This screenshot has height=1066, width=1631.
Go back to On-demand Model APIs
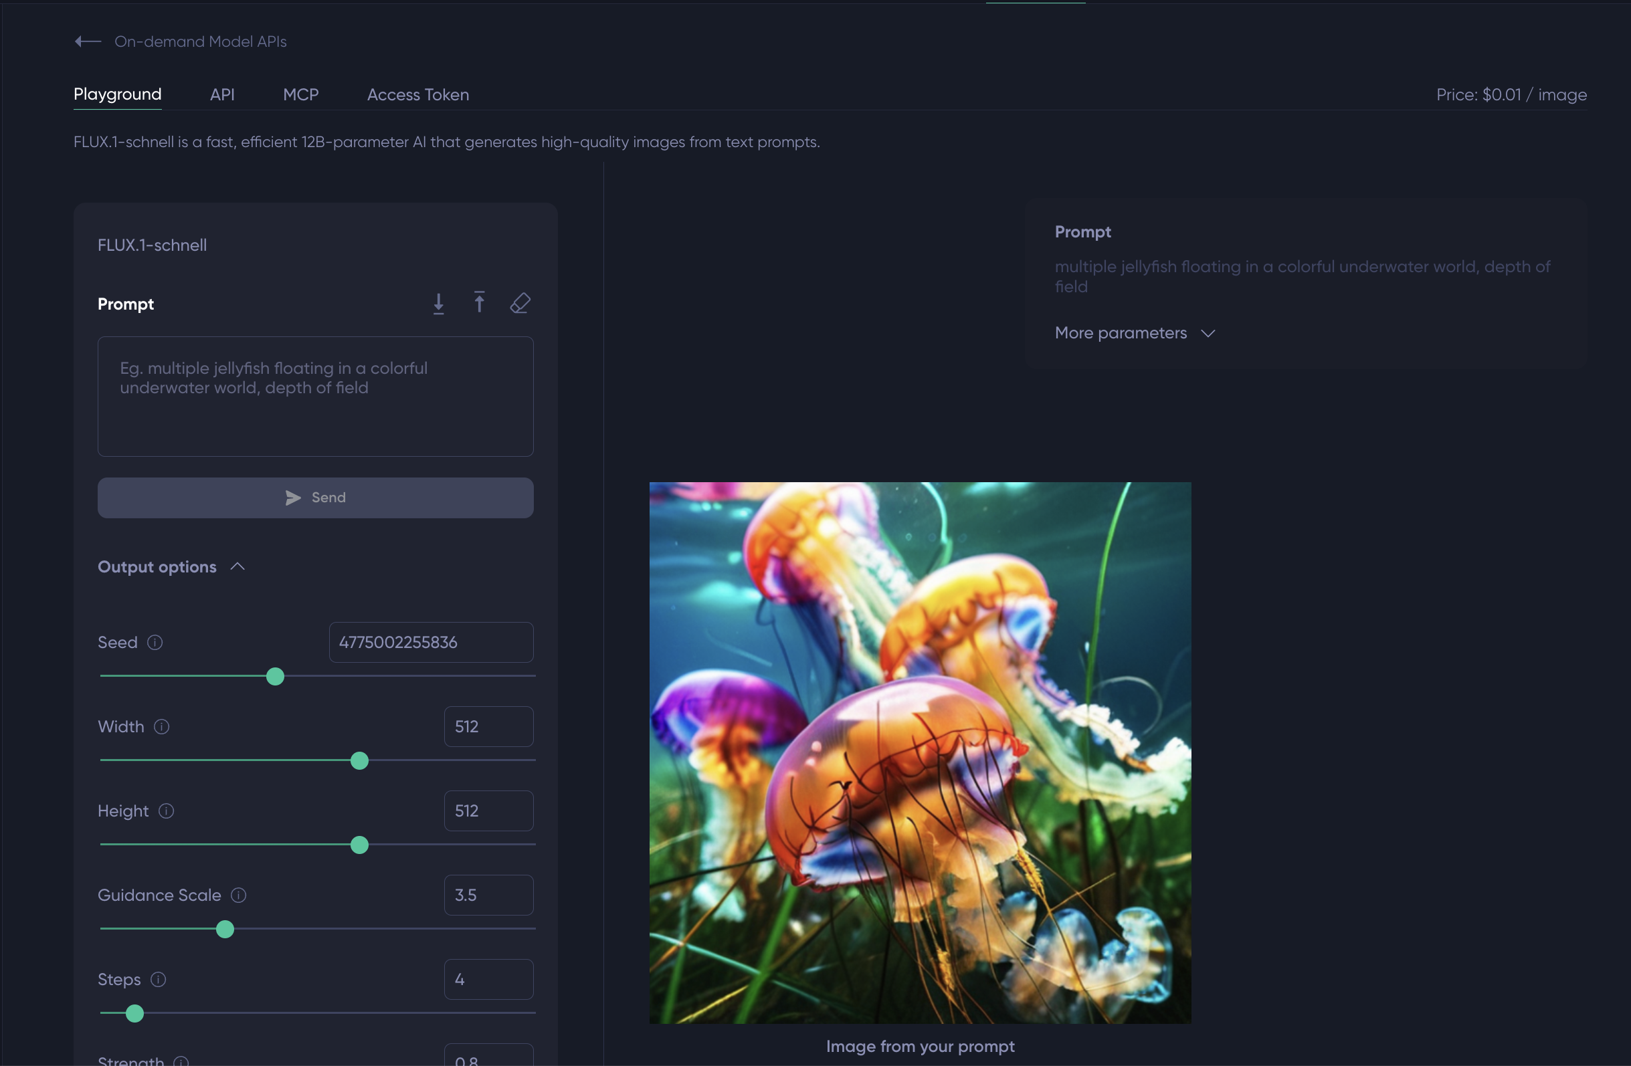(200, 41)
